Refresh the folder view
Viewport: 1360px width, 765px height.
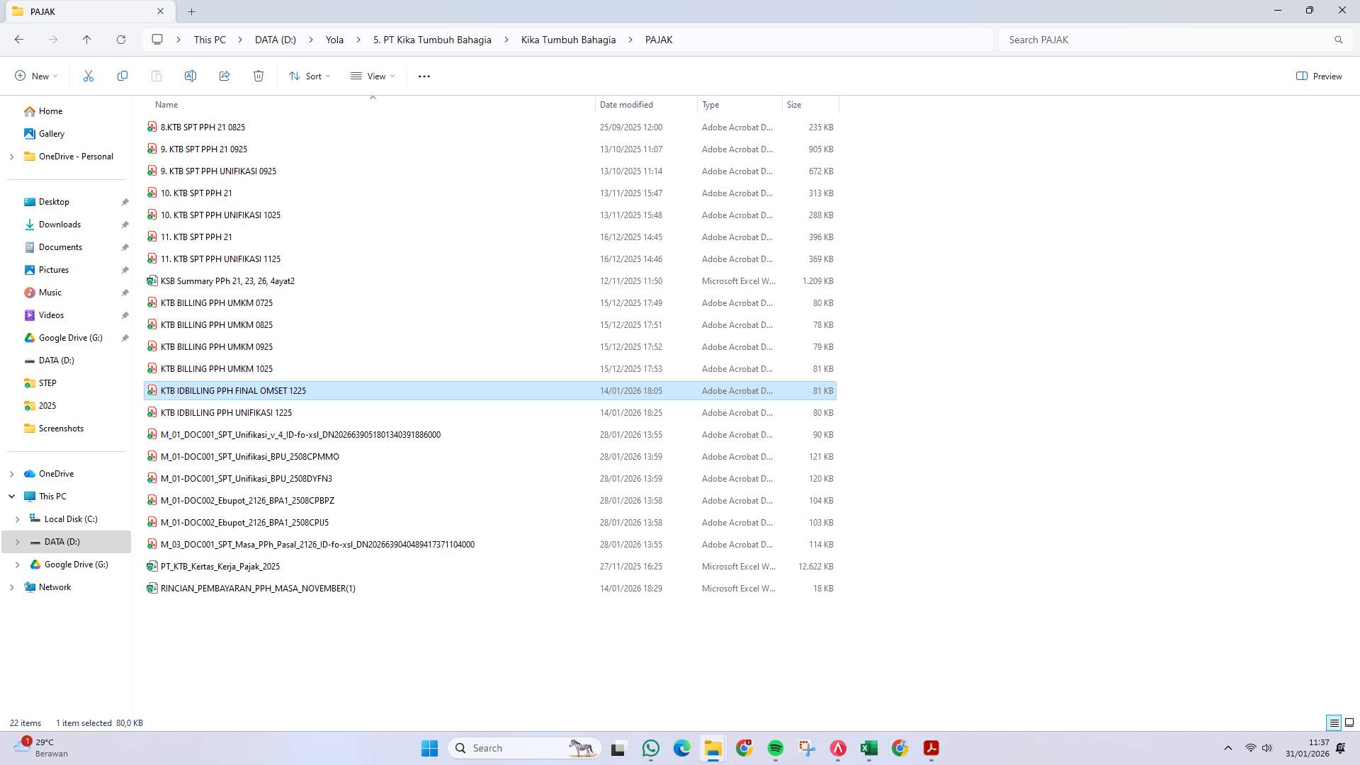(120, 40)
